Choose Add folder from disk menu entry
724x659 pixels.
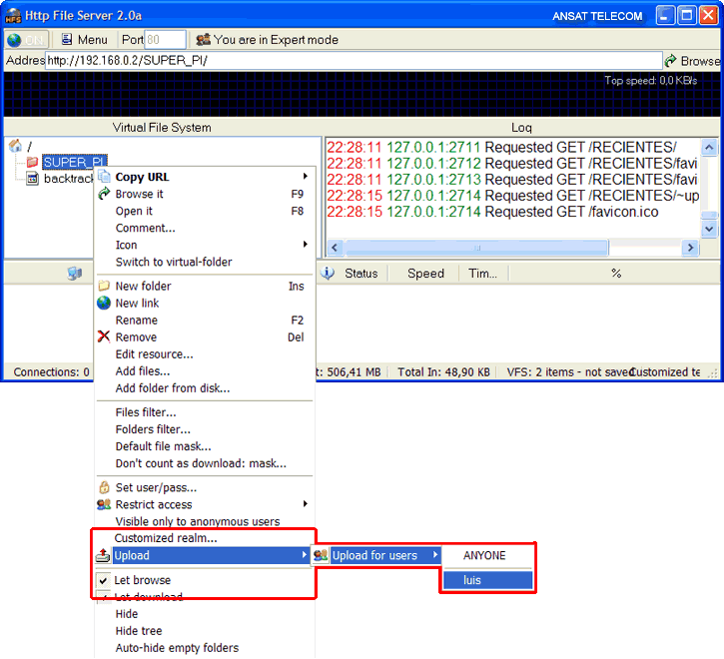point(172,388)
